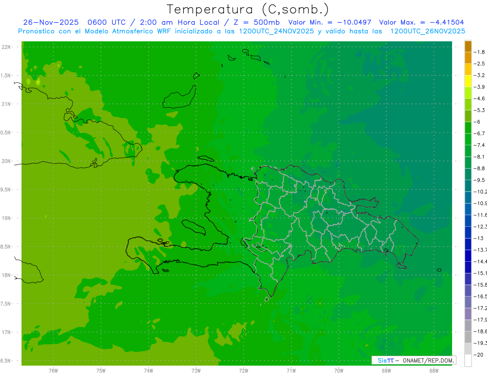Click the '-2.5' legend value

point(479,64)
